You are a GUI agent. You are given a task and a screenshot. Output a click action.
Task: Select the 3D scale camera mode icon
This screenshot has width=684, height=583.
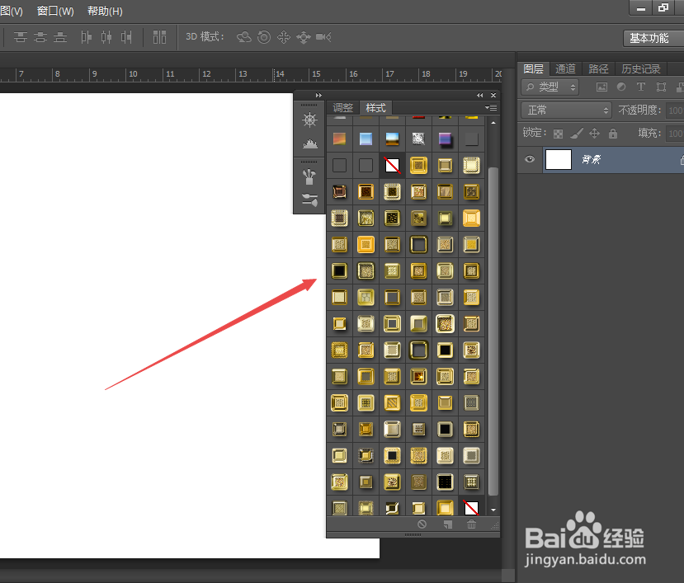coord(323,37)
